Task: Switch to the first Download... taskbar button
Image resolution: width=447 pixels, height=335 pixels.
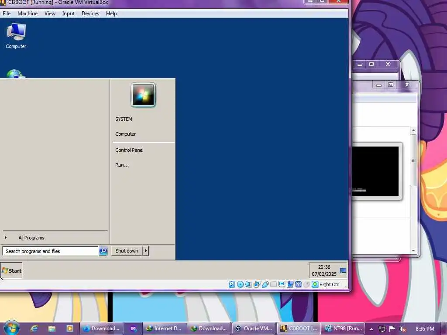Action: point(101,328)
